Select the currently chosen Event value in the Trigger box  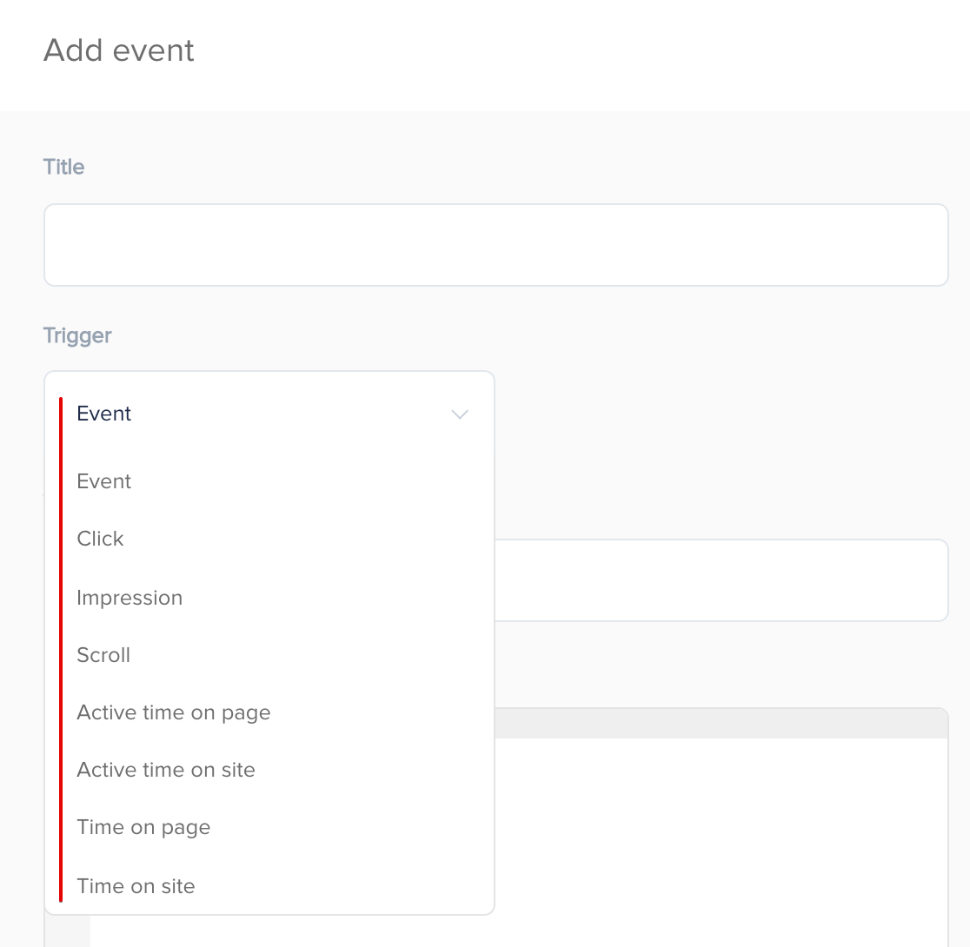pos(103,414)
